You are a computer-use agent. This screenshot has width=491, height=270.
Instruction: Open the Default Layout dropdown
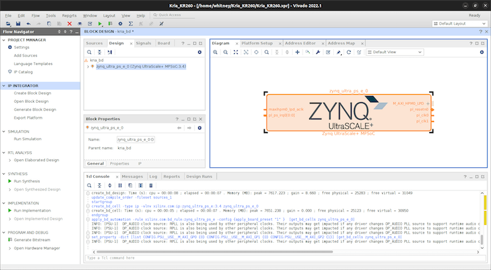(x=460, y=24)
